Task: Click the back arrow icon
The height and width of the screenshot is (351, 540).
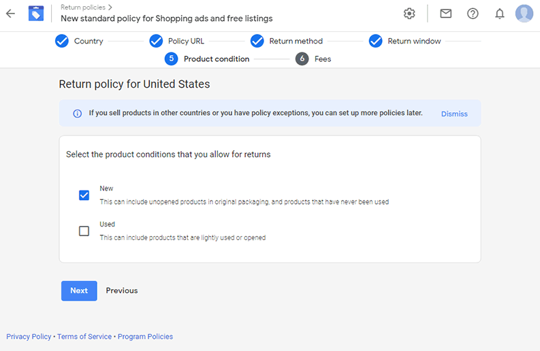Action: tap(11, 14)
